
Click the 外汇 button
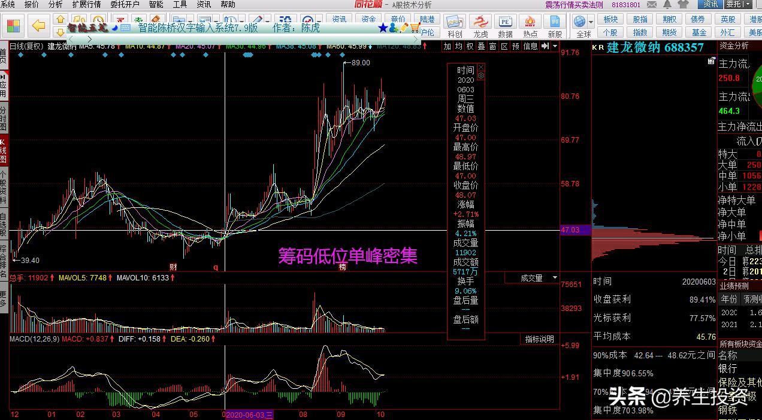[x=728, y=32]
